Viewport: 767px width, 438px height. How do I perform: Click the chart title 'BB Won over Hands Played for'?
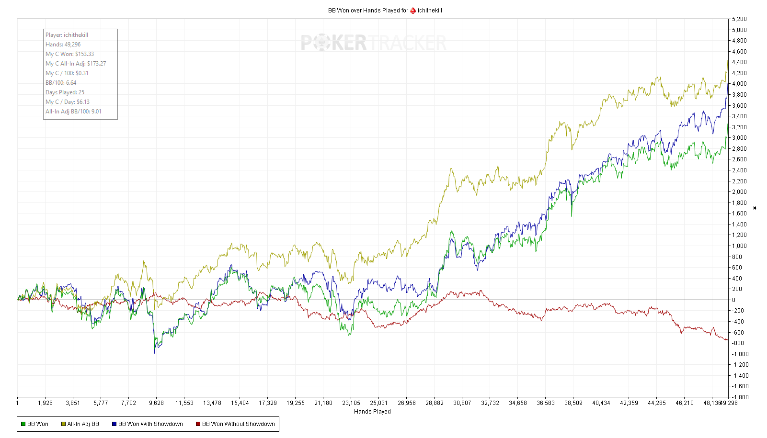click(x=368, y=11)
